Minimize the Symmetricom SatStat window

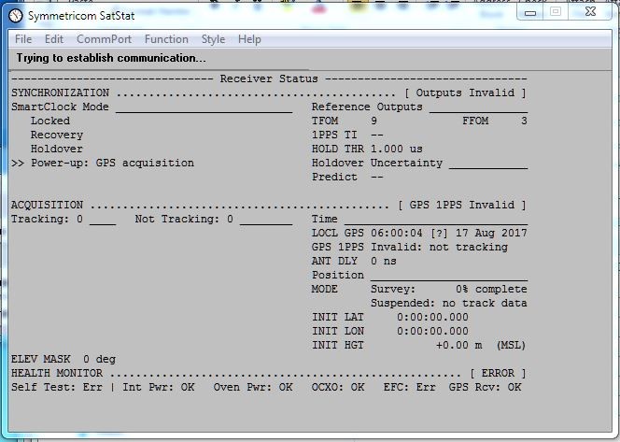[530, 12]
